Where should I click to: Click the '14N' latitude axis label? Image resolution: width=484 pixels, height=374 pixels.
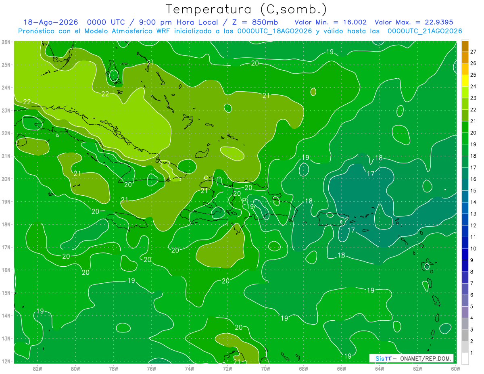point(6,315)
